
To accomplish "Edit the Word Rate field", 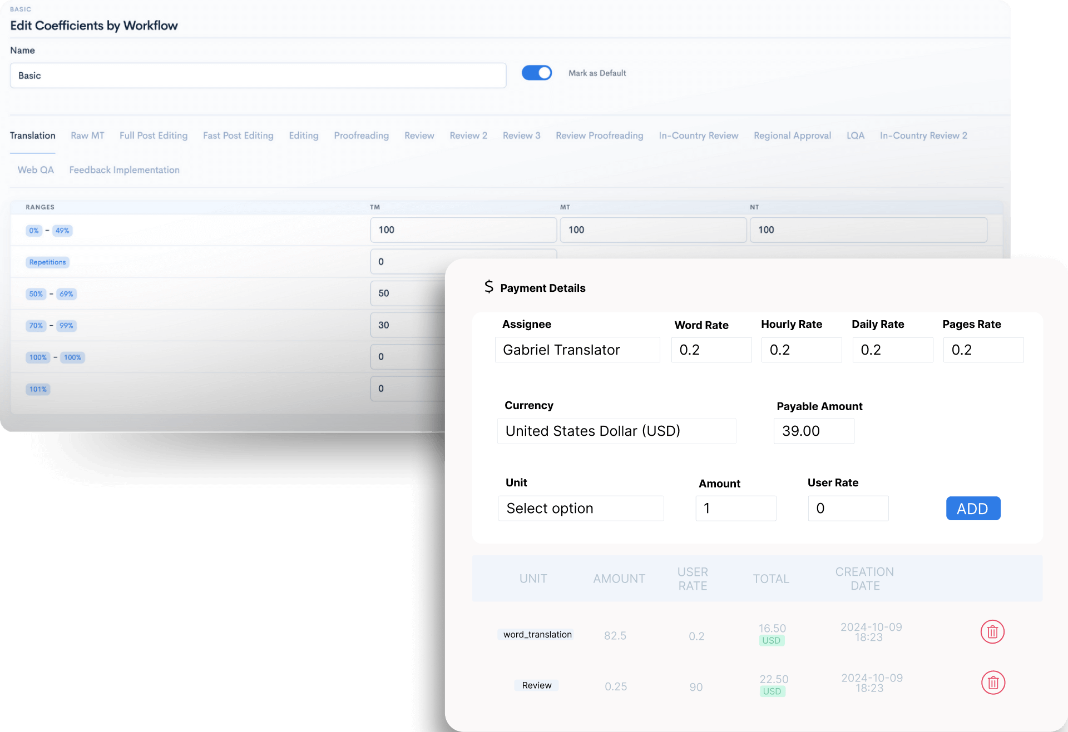I will click(711, 350).
